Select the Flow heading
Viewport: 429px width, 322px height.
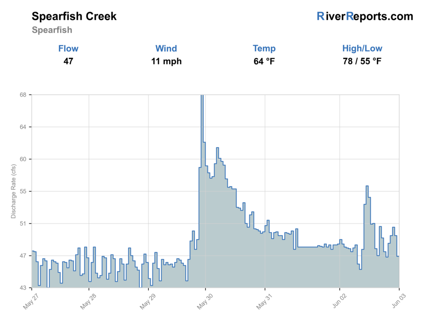(68, 48)
